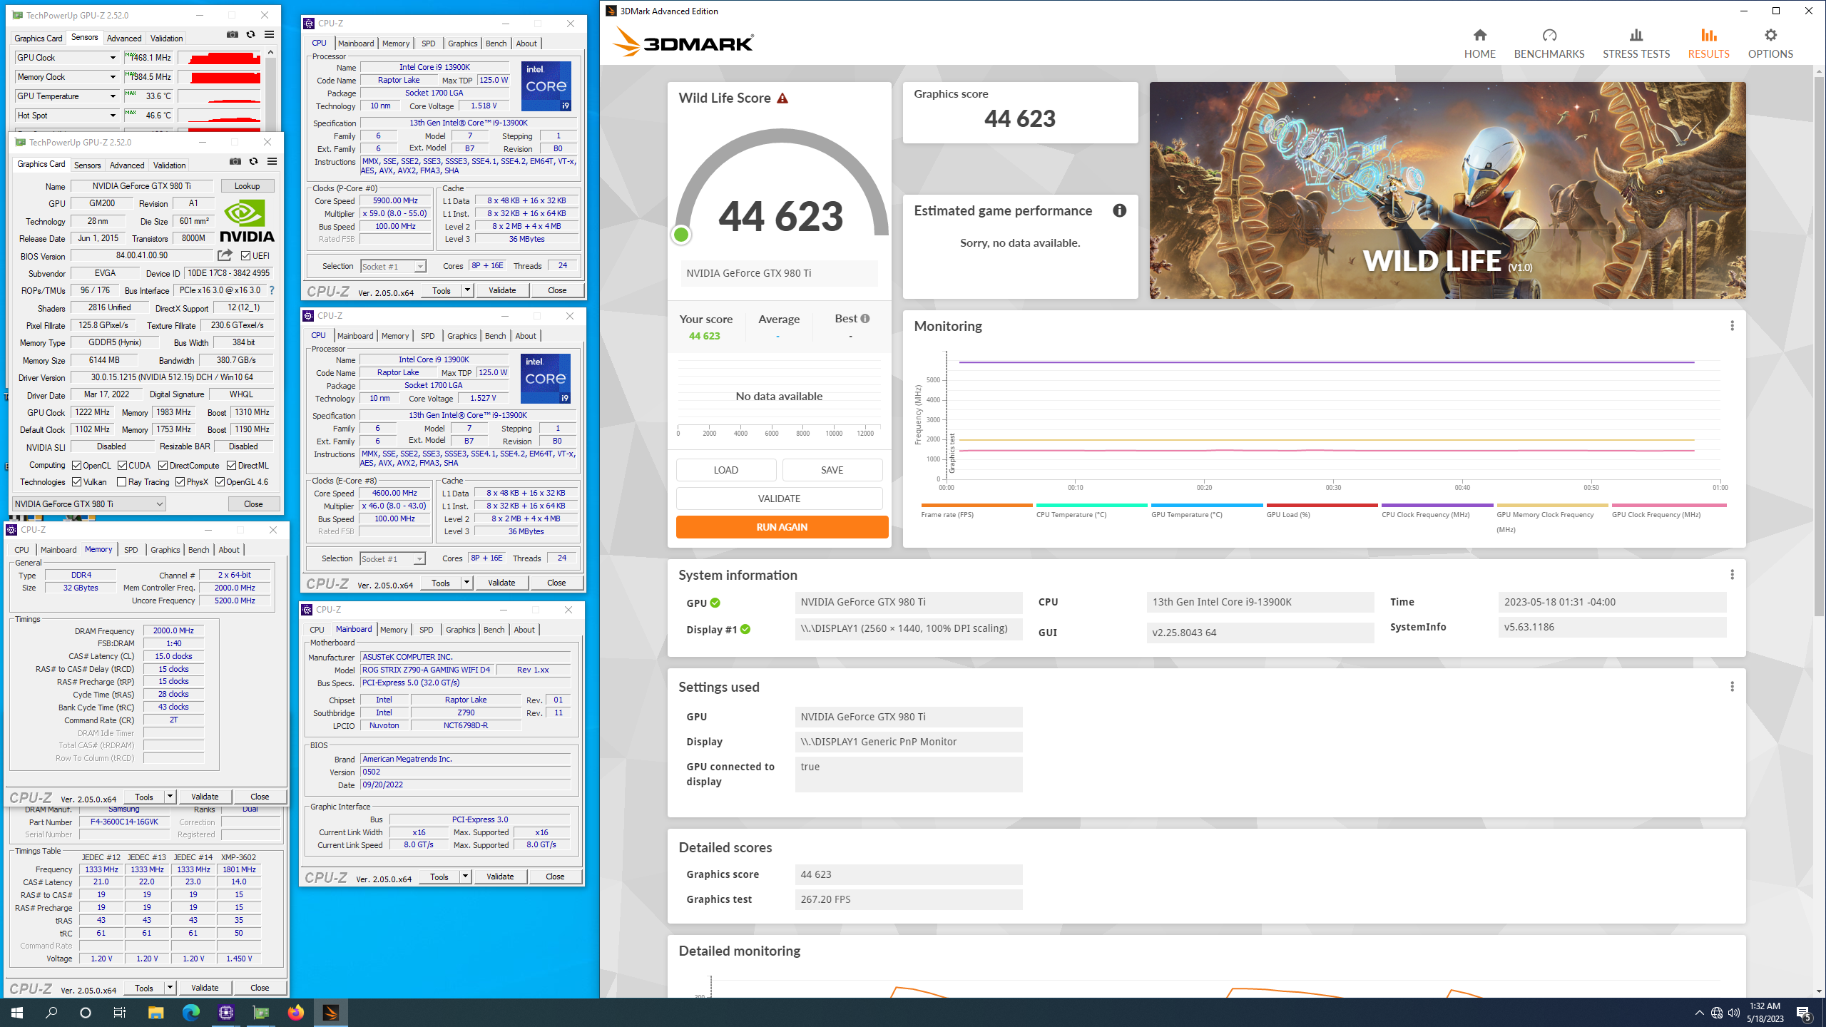The height and width of the screenshot is (1027, 1826).
Task: Expand the GPU Clock sensor dropdown in GPU-Z
Action: [x=112, y=58]
